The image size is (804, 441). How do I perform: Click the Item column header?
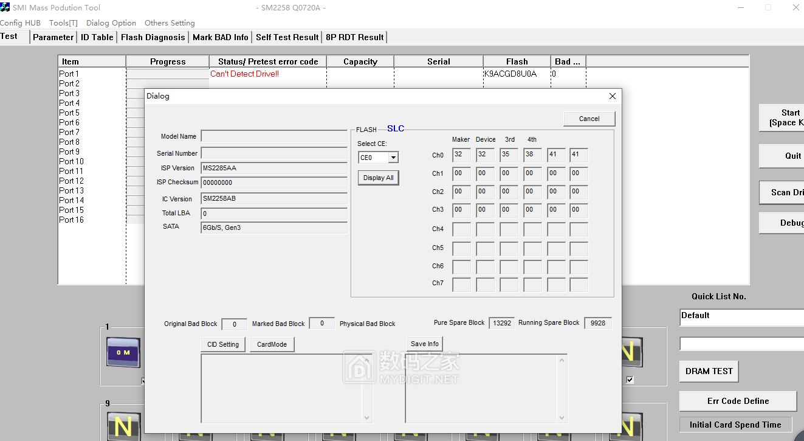(92, 61)
